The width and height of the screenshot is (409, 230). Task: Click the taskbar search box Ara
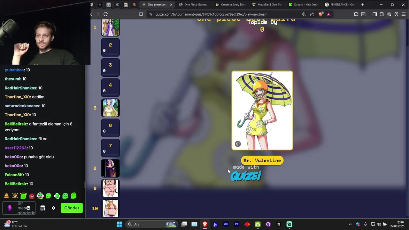point(152,224)
